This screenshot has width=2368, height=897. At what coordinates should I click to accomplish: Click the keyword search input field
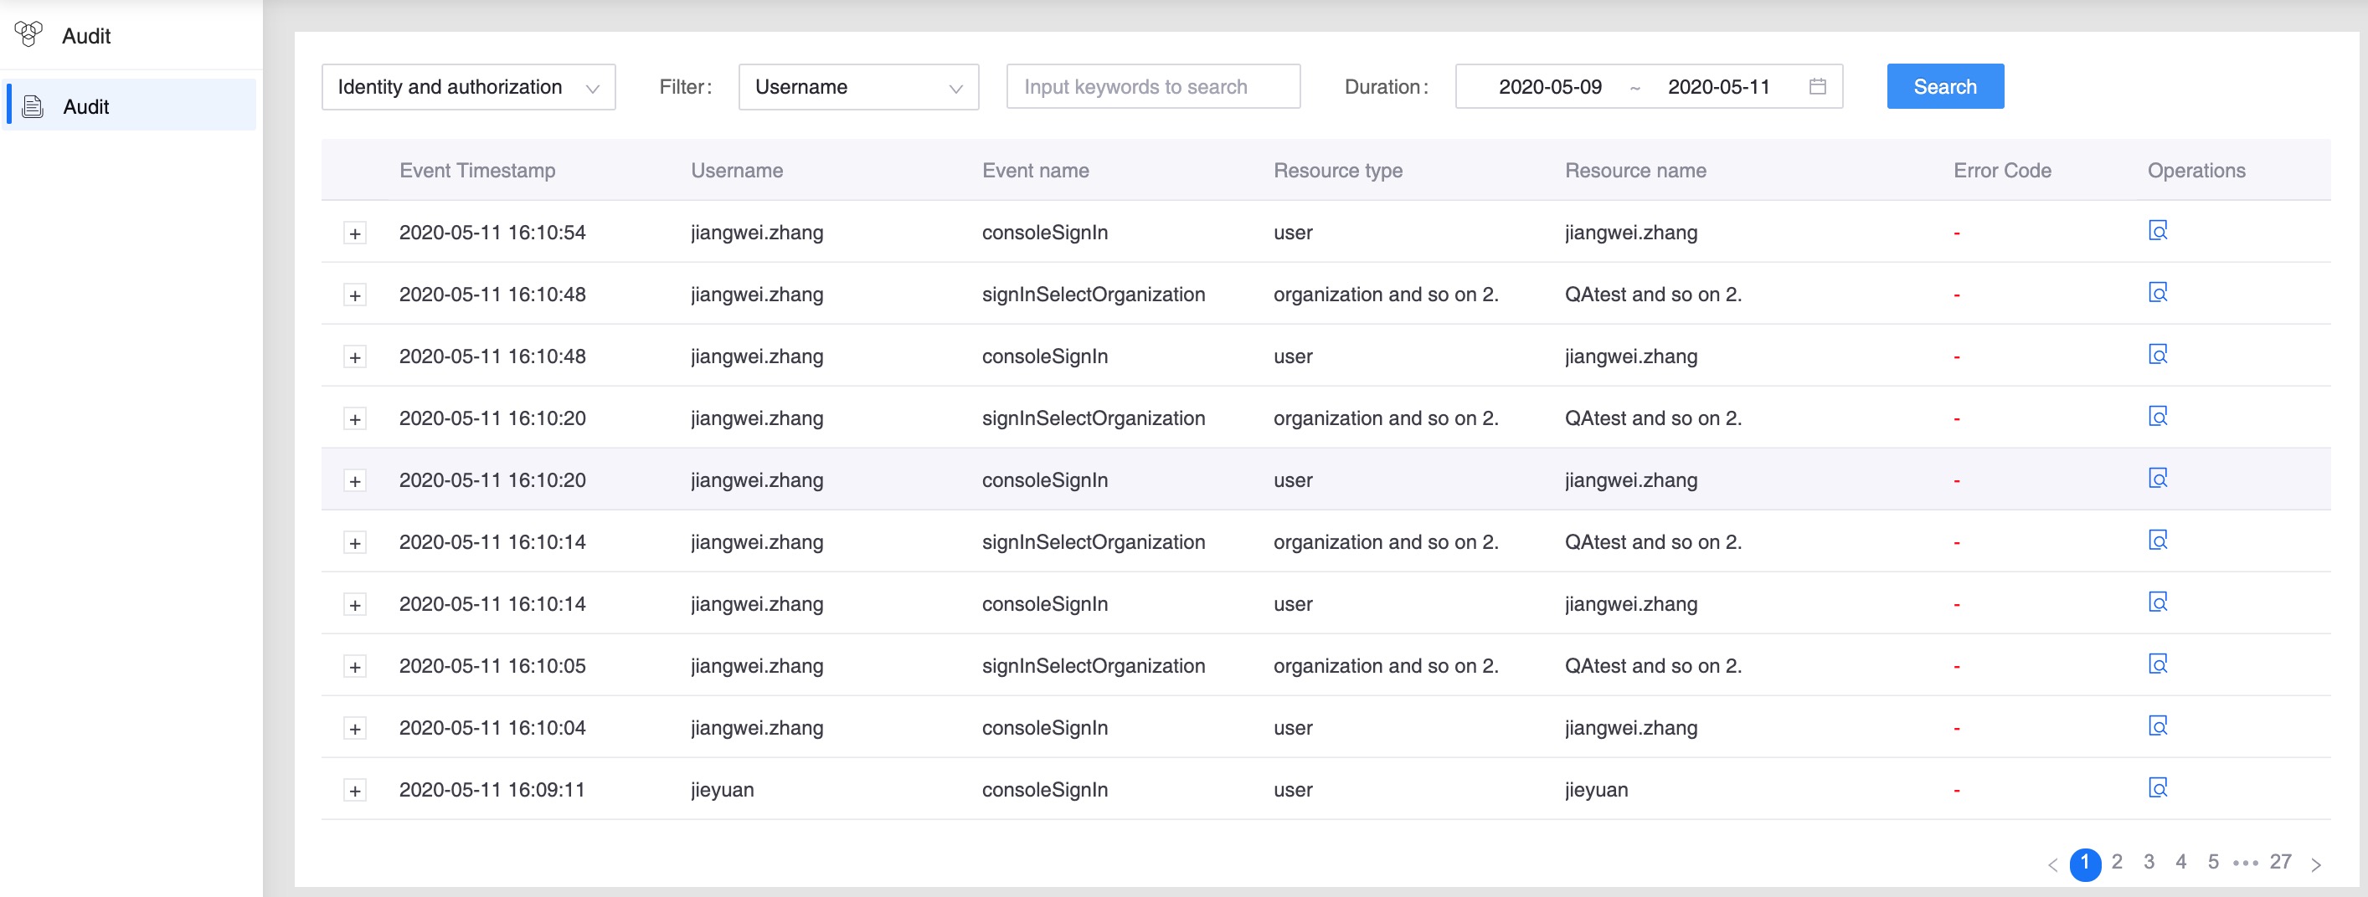(1154, 86)
